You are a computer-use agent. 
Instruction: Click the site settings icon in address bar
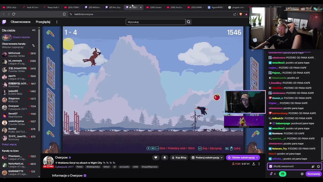point(71,14)
